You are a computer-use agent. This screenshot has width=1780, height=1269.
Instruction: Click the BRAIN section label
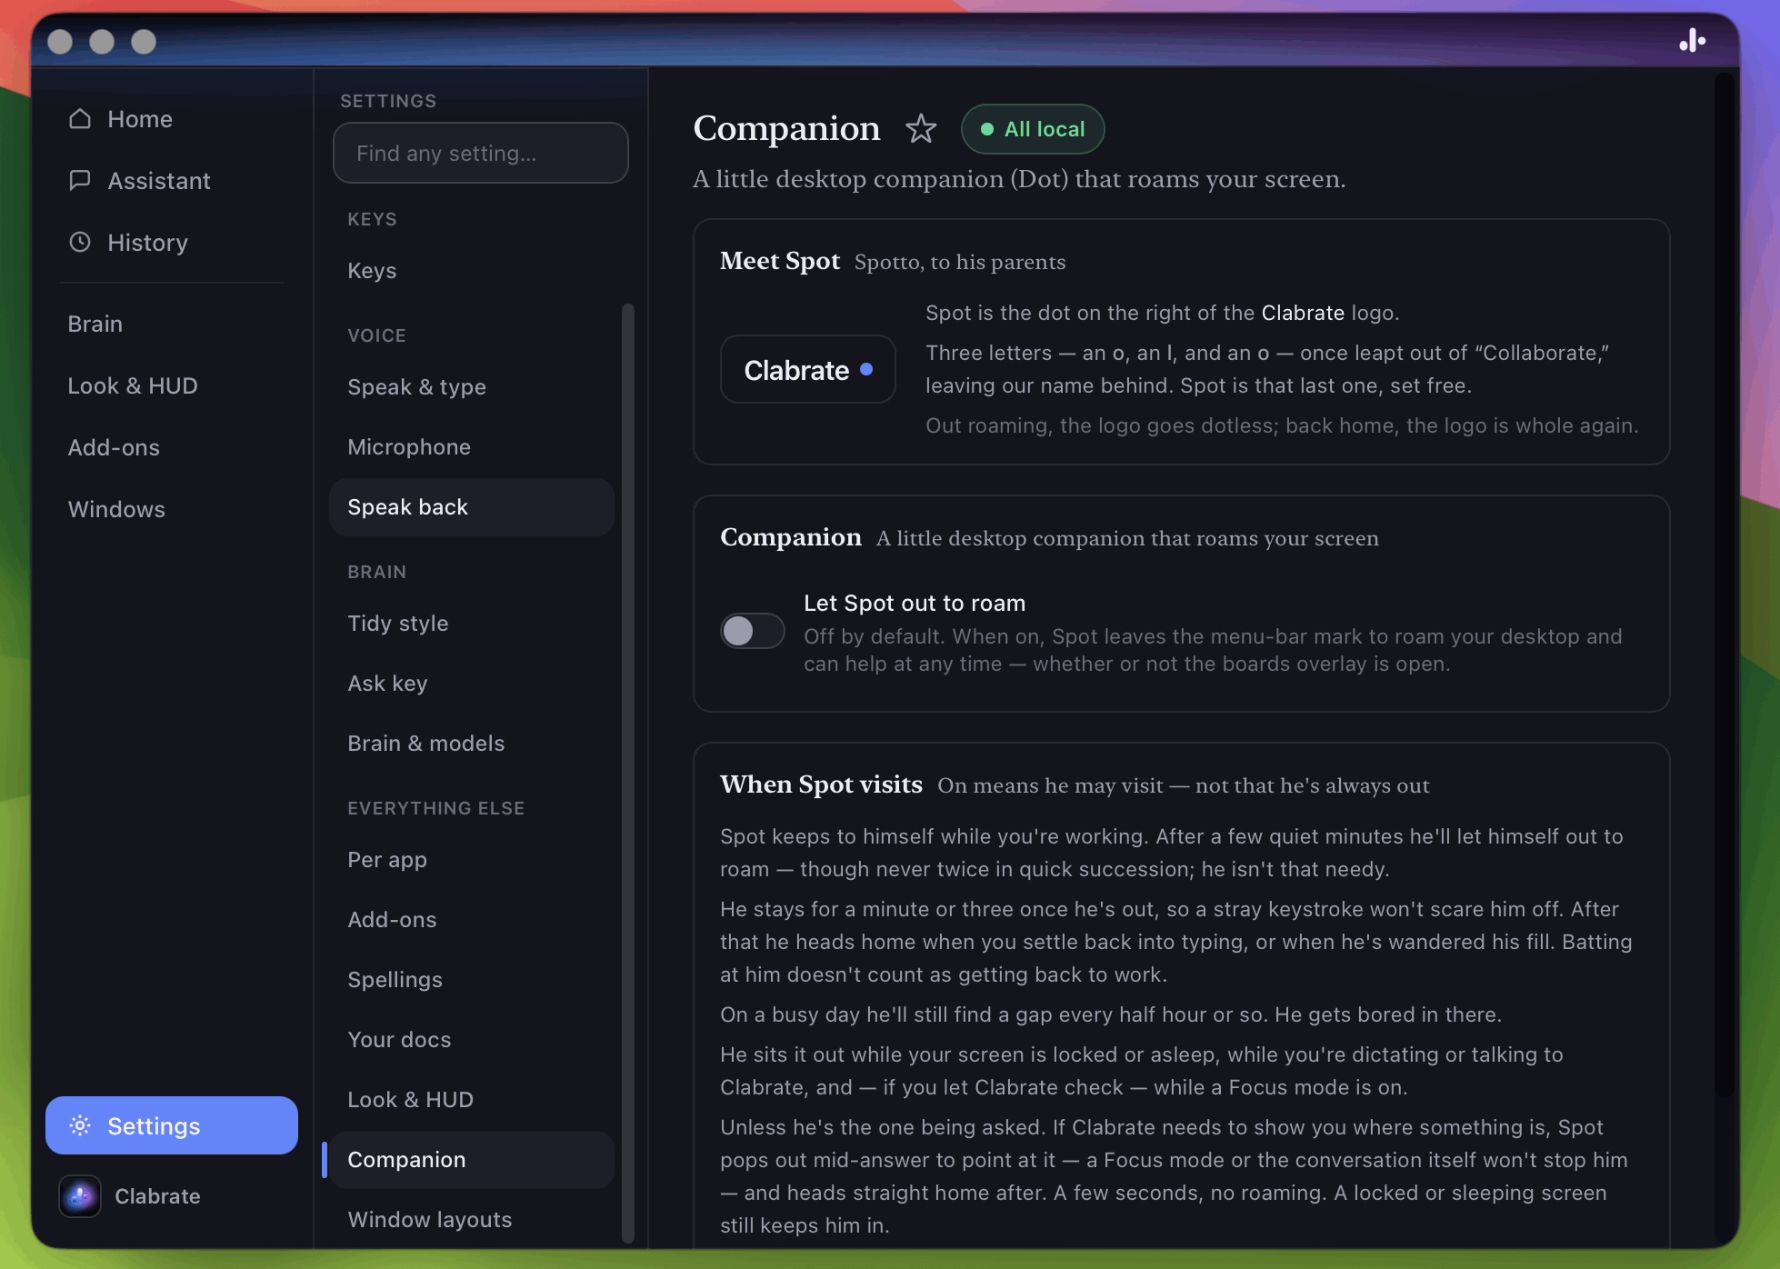click(x=376, y=572)
